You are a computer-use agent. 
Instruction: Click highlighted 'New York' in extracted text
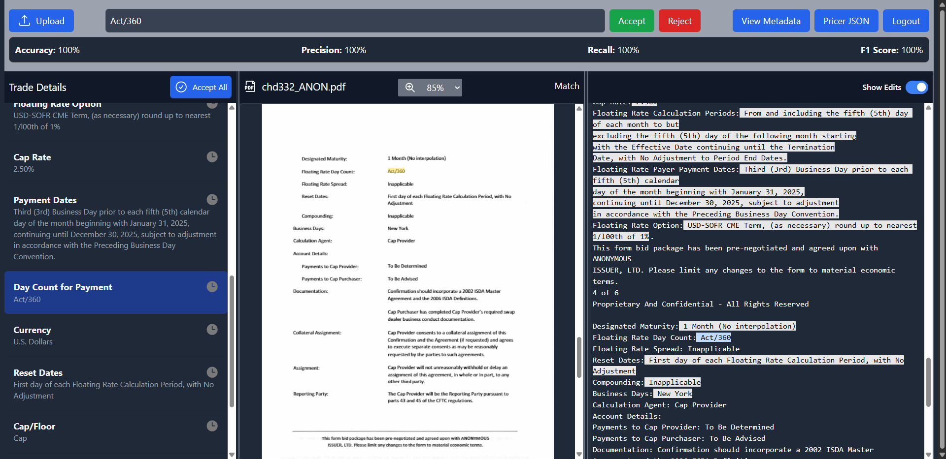674,394
